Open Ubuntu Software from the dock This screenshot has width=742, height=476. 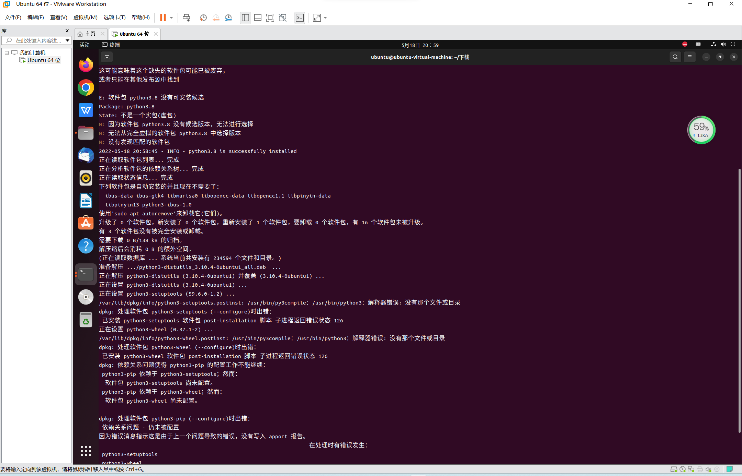tap(86, 223)
